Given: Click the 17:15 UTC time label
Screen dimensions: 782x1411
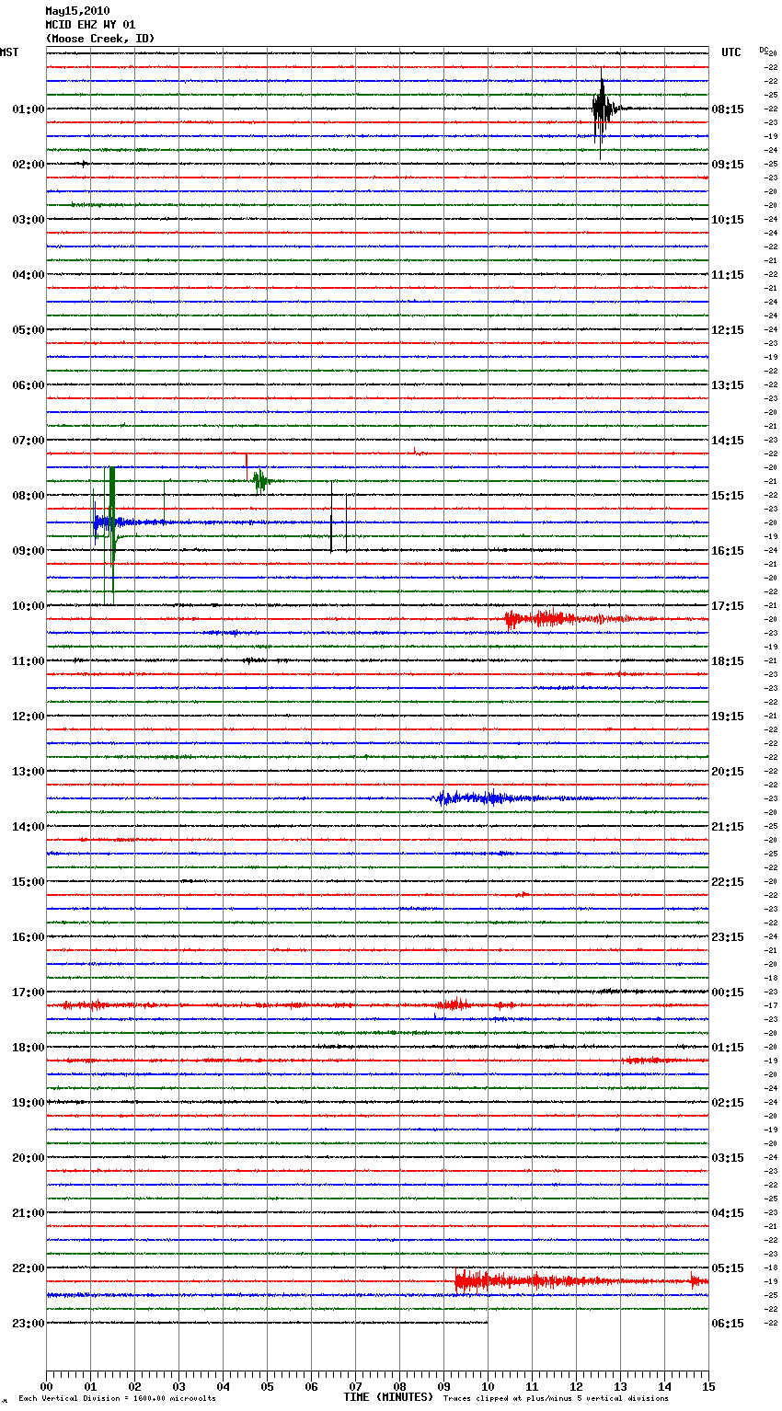Looking at the screenshot, I should coord(728,606).
